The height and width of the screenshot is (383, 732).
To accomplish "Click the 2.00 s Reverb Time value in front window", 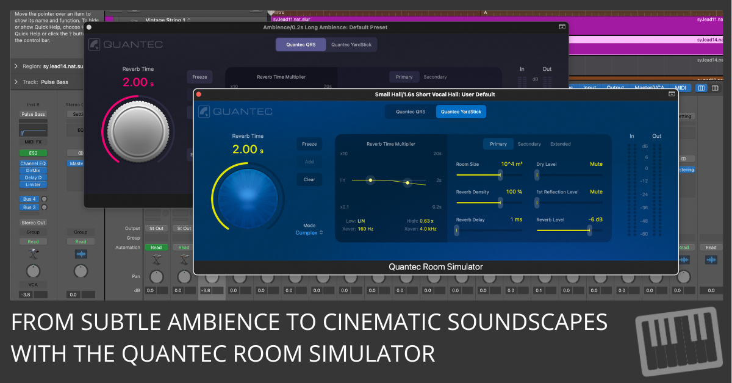I will pos(248,149).
